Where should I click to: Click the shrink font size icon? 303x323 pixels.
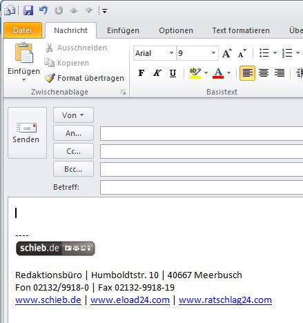pos(242,53)
